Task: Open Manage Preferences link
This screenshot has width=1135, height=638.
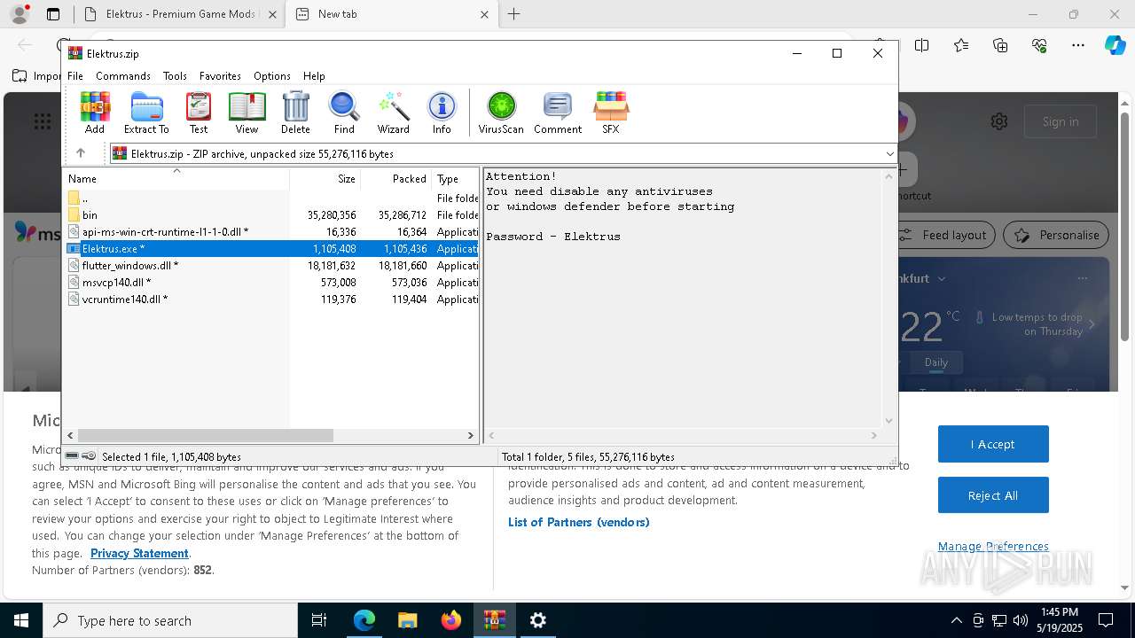Action: tap(993, 546)
